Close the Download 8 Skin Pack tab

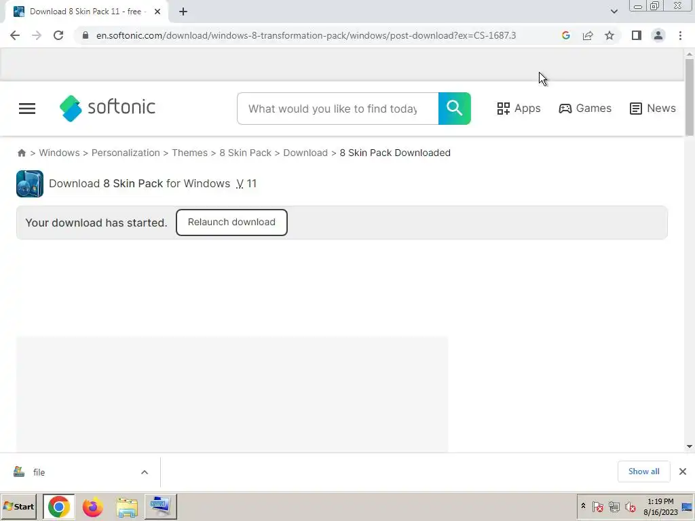pyautogui.click(x=157, y=12)
